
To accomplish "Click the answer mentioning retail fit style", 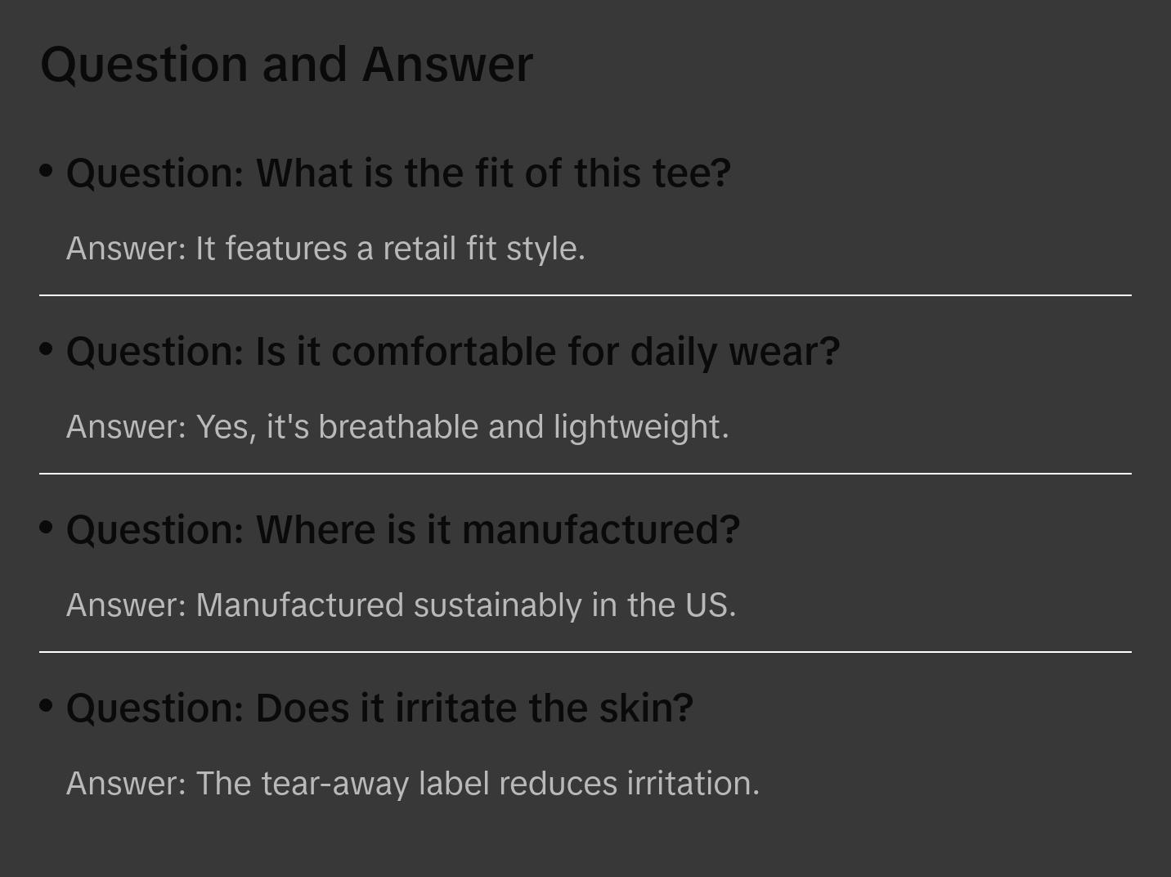I will point(325,249).
